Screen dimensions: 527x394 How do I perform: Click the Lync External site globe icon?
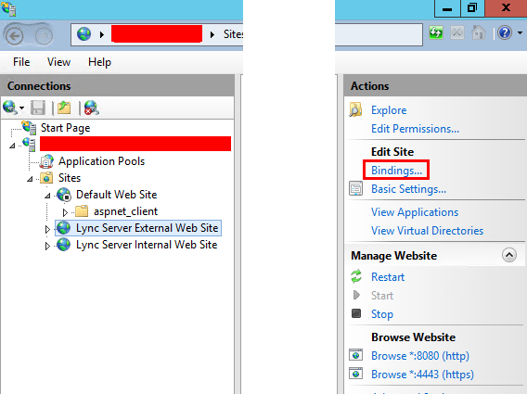63,228
